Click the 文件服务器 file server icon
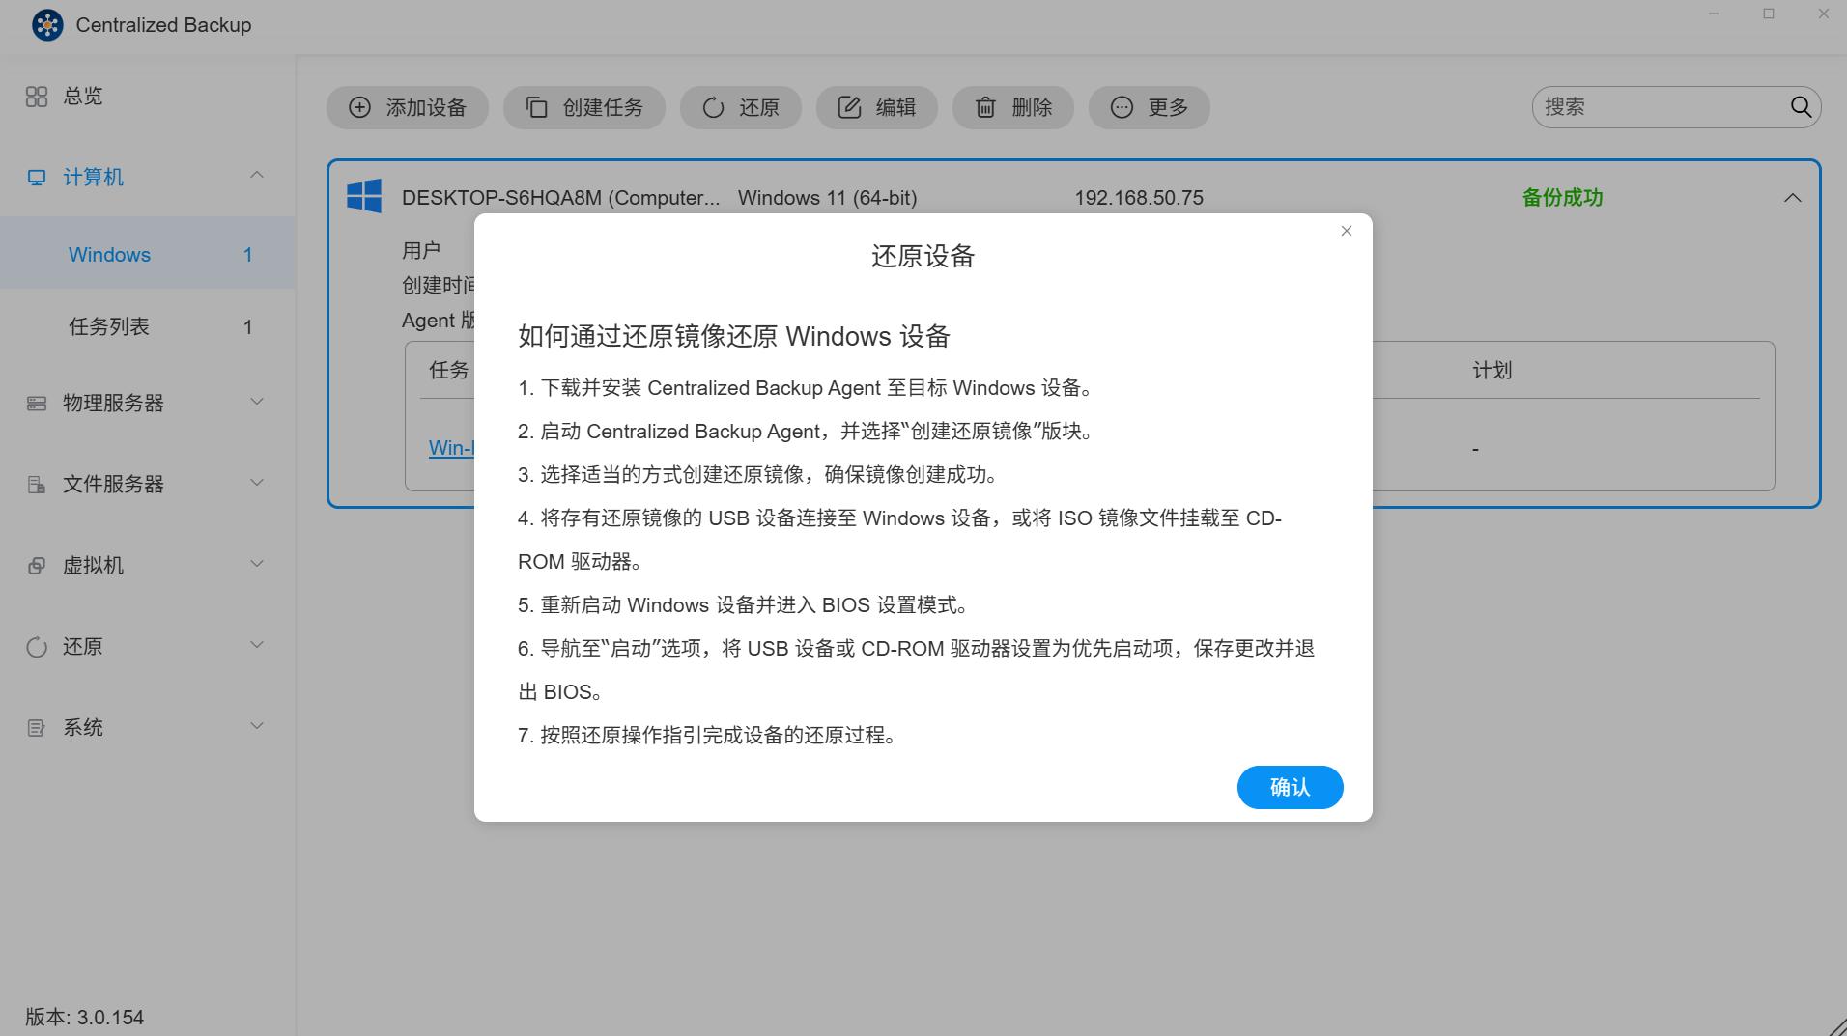Viewport: 1847px width, 1036px height. pyautogui.click(x=37, y=485)
